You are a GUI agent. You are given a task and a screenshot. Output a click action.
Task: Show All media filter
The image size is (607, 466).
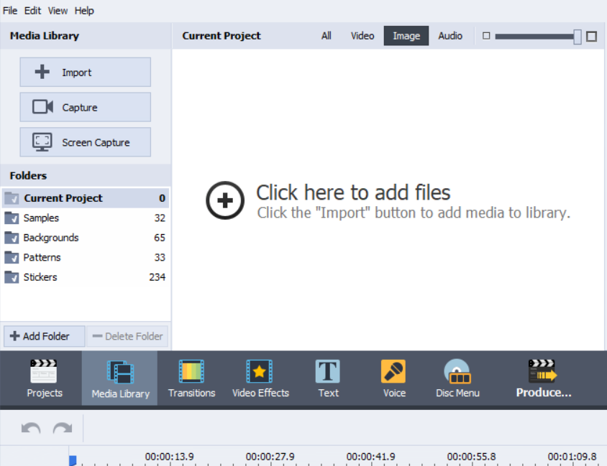pyautogui.click(x=327, y=36)
